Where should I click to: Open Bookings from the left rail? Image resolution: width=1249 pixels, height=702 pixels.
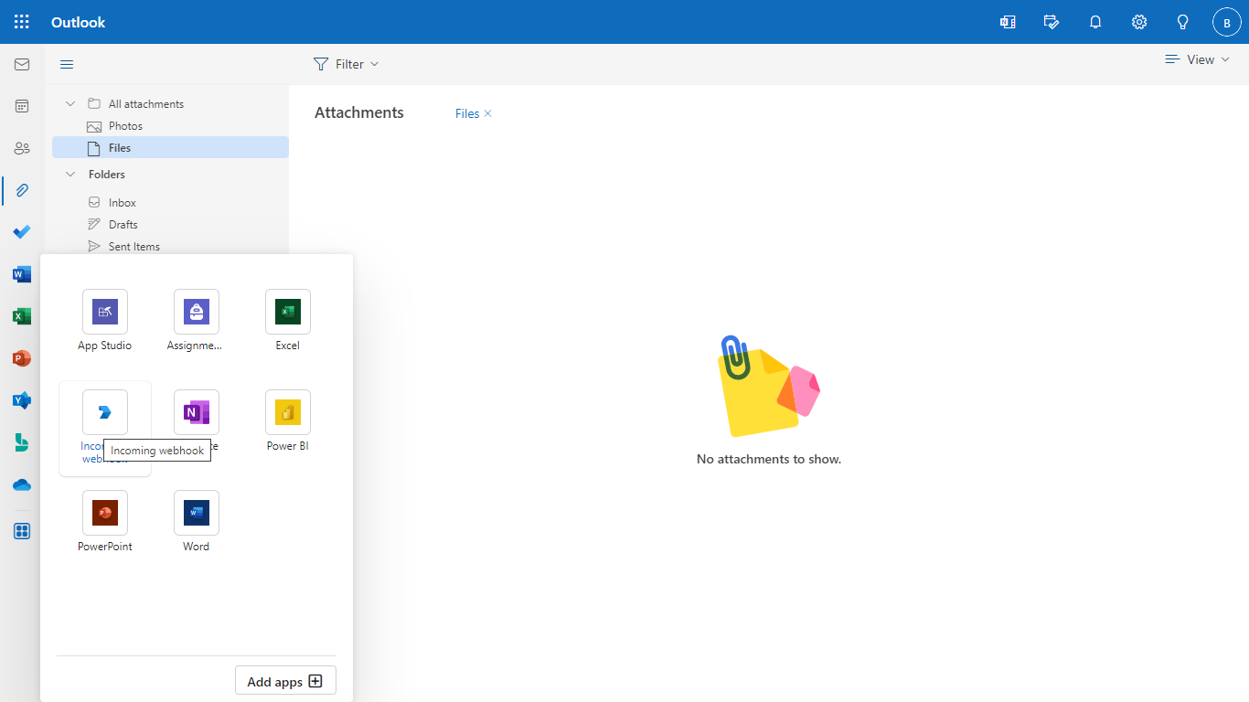click(x=22, y=442)
